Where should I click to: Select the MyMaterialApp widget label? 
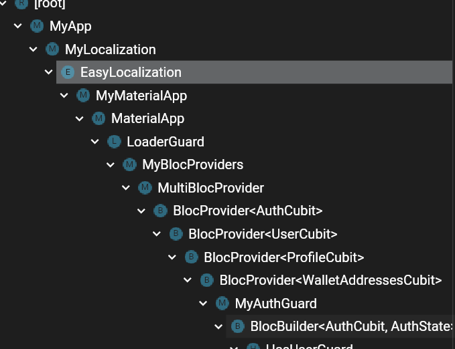coord(141,96)
